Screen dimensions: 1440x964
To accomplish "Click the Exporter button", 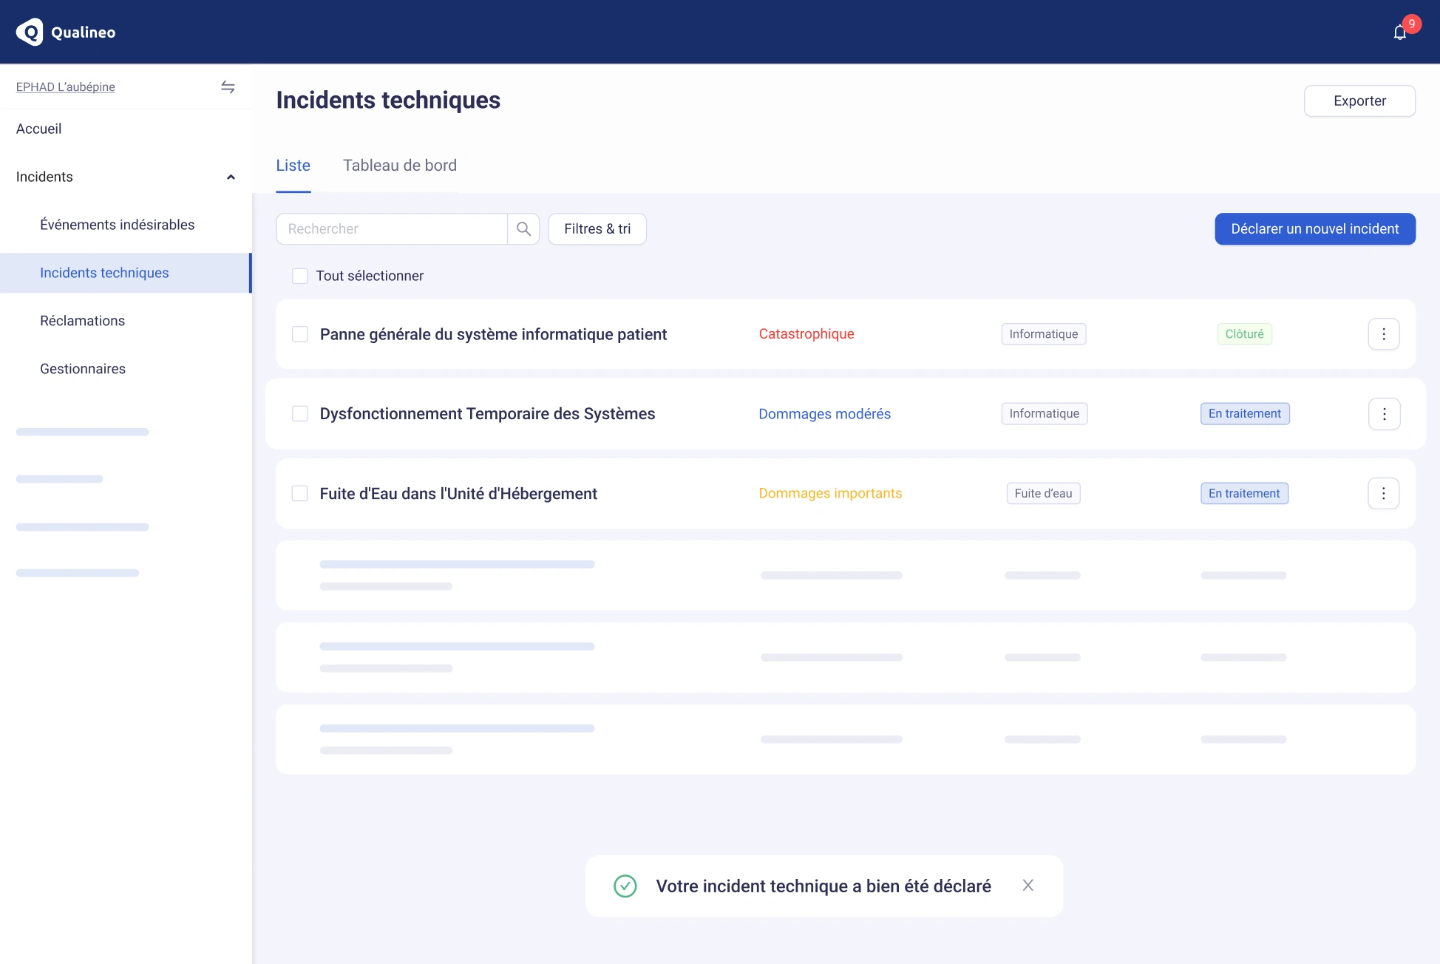I will tap(1359, 101).
